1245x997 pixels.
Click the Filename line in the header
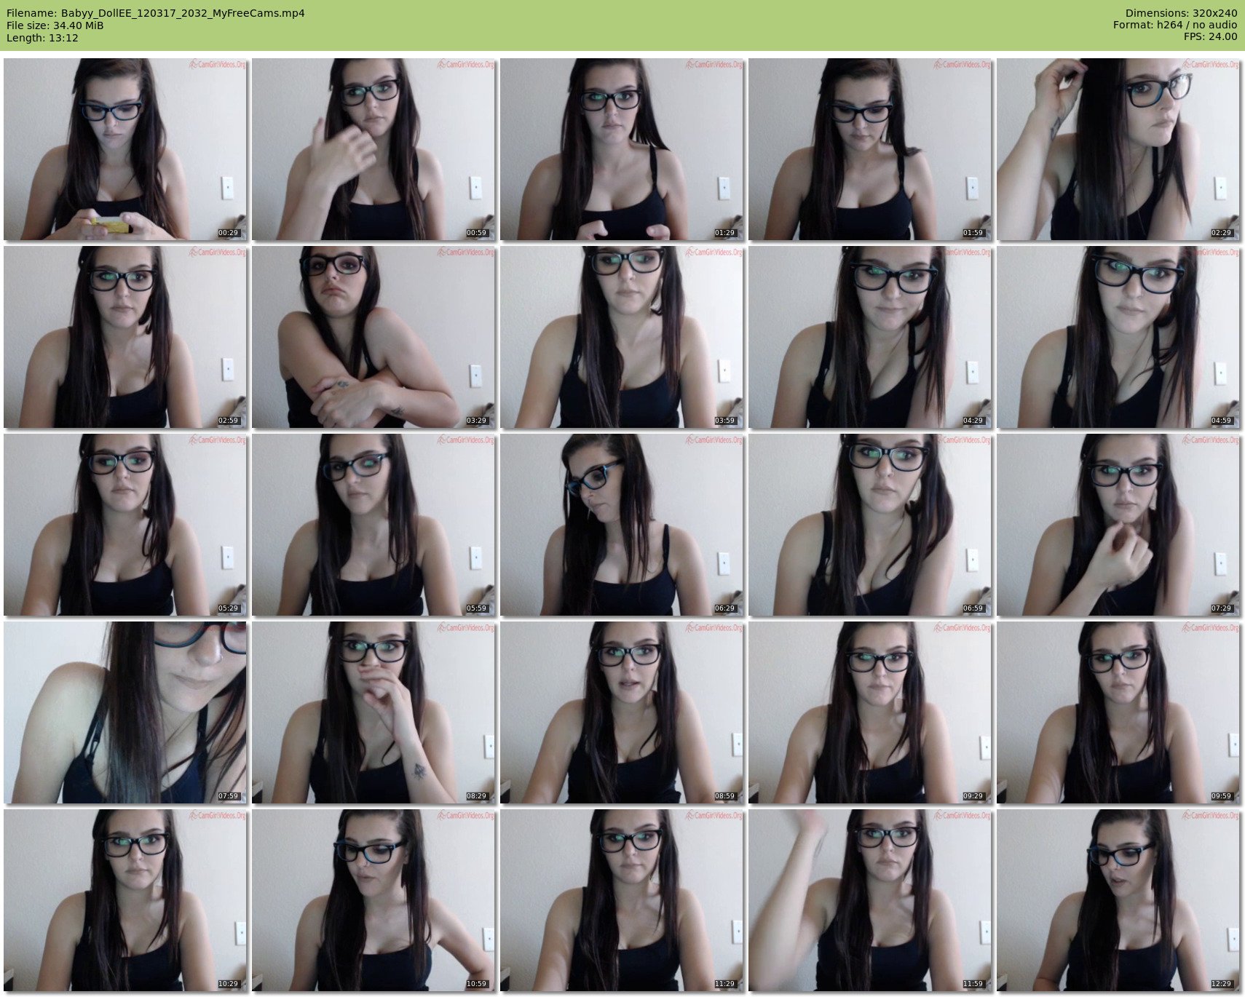click(x=156, y=13)
